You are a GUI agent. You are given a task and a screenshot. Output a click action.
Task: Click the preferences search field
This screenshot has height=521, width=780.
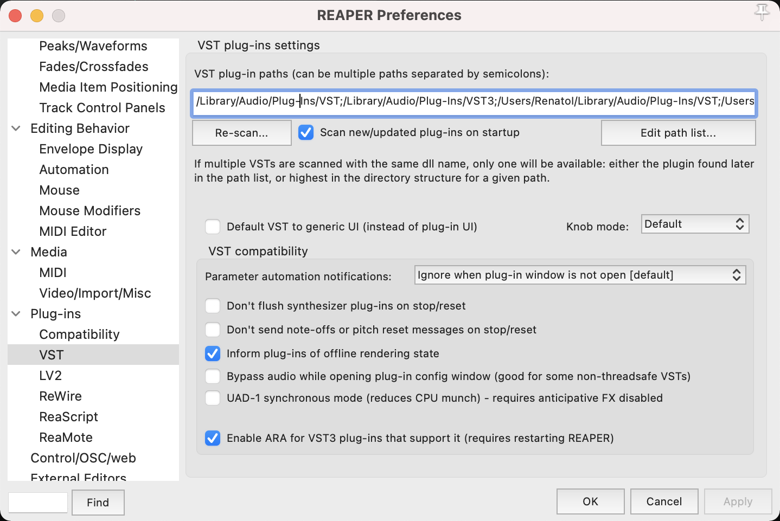(38, 503)
